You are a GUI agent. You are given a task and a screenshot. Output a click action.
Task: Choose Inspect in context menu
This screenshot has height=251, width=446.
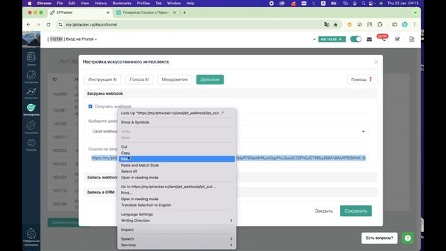pyautogui.click(x=176, y=229)
